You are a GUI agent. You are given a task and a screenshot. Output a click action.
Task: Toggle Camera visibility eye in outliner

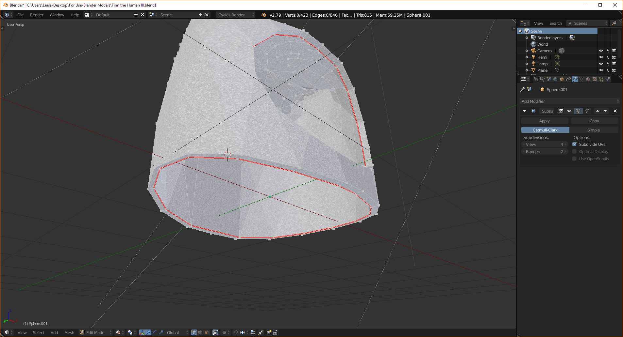[x=601, y=51]
